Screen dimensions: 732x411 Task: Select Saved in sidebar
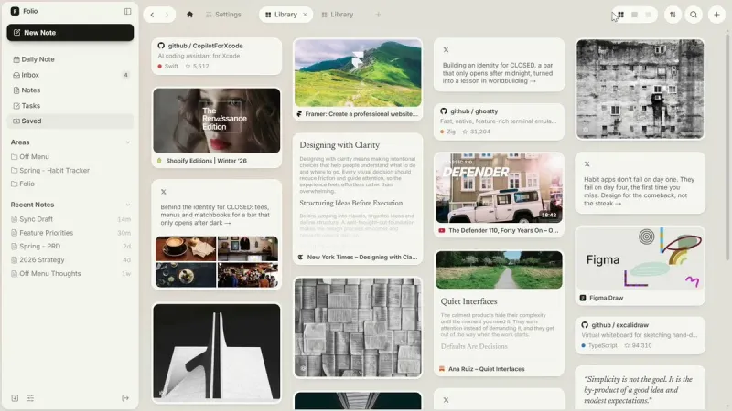(70, 121)
